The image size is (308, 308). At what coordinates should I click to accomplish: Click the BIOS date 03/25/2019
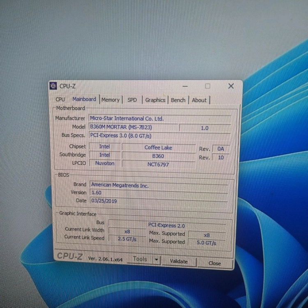(159, 201)
